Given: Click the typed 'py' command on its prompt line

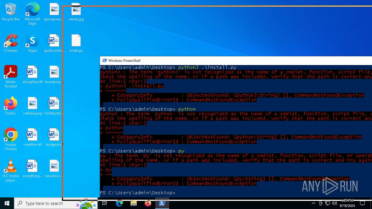Looking at the screenshot, I should (181, 151).
